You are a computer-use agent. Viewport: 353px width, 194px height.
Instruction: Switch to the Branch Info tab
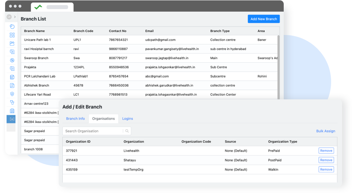point(75,119)
